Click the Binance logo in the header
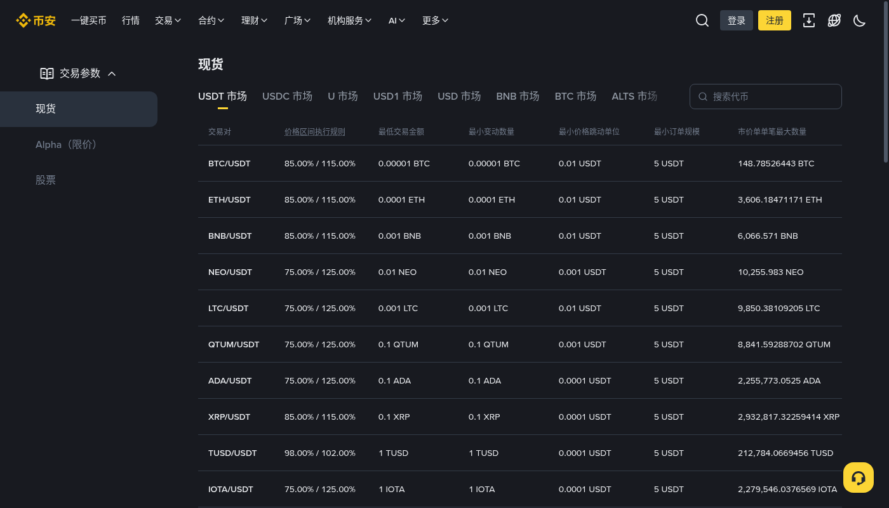Image resolution: width=889 pixels, height=508 pixels. (x=36, y=20)
